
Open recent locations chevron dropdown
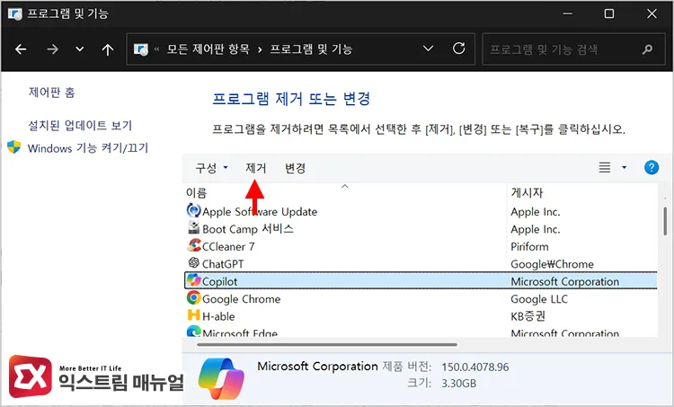pyautogui.click(x=79, y=49)
